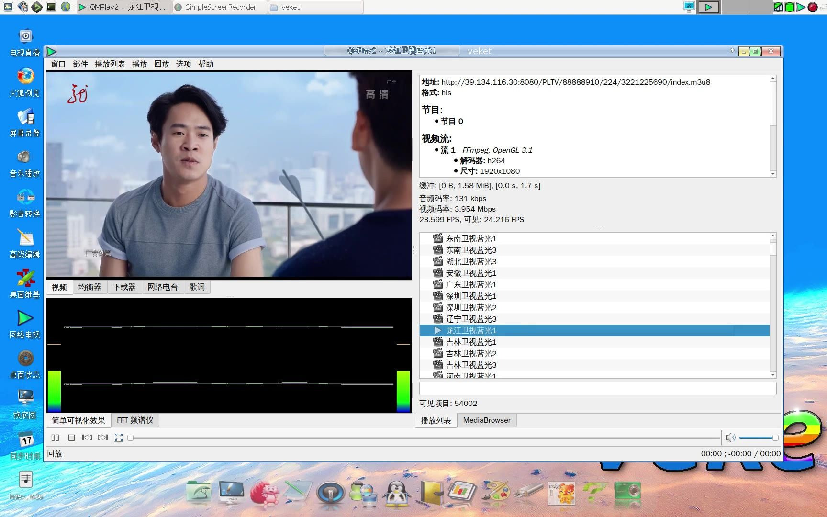
Task: Mute audio via the speaker icon
Action: [730, 438]
